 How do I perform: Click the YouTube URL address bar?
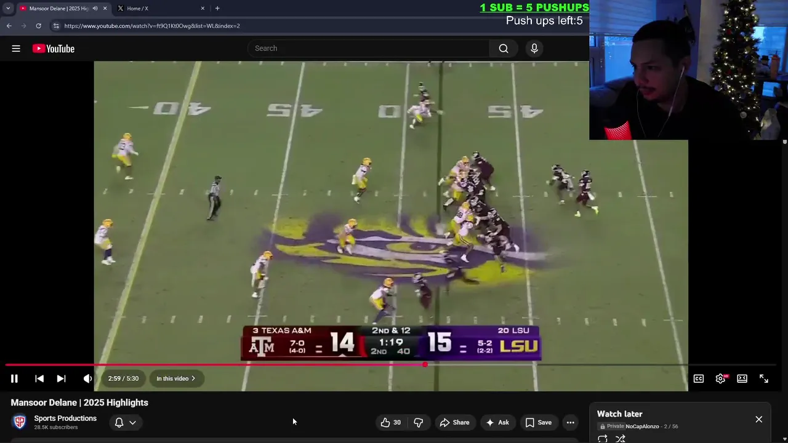click(x=152, y=26)
